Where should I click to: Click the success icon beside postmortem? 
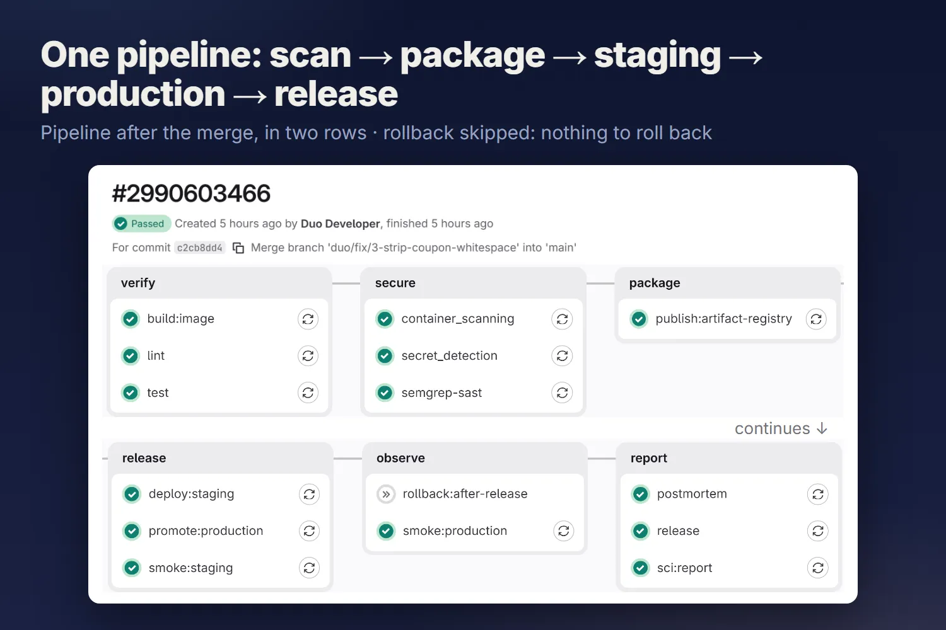640,495
